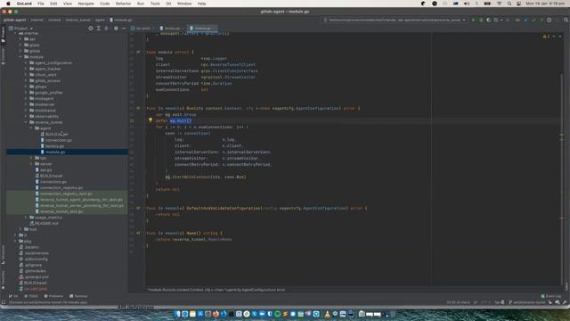Click the Git branch widget in status bar

coord(526,302)
